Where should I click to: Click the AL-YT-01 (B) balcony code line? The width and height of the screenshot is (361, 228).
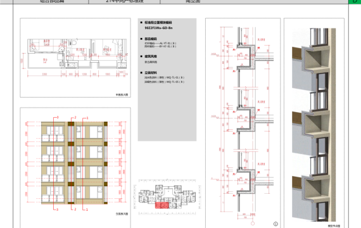[x=160, y=43]
